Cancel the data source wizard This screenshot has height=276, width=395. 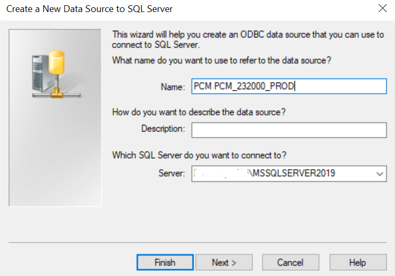point(290,262)
